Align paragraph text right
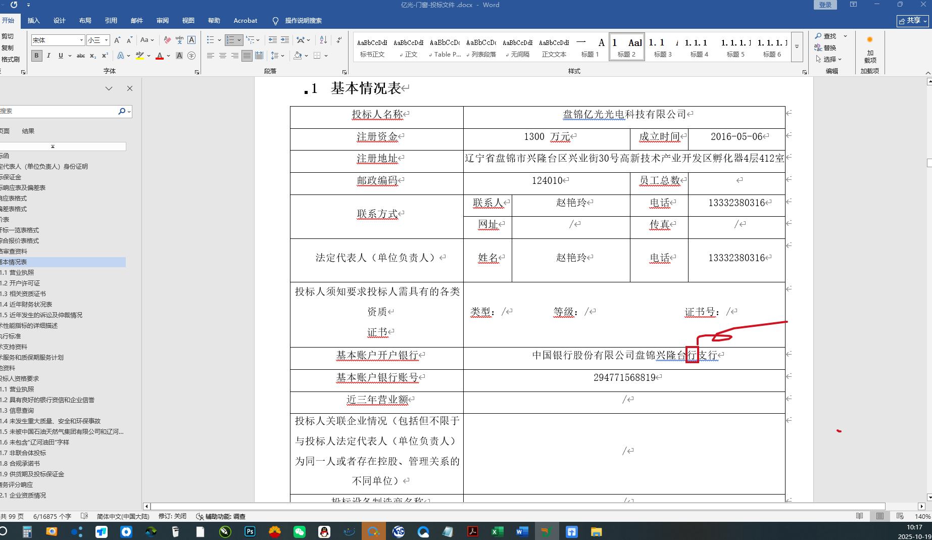The image size is (932, 540). point(235,56)
